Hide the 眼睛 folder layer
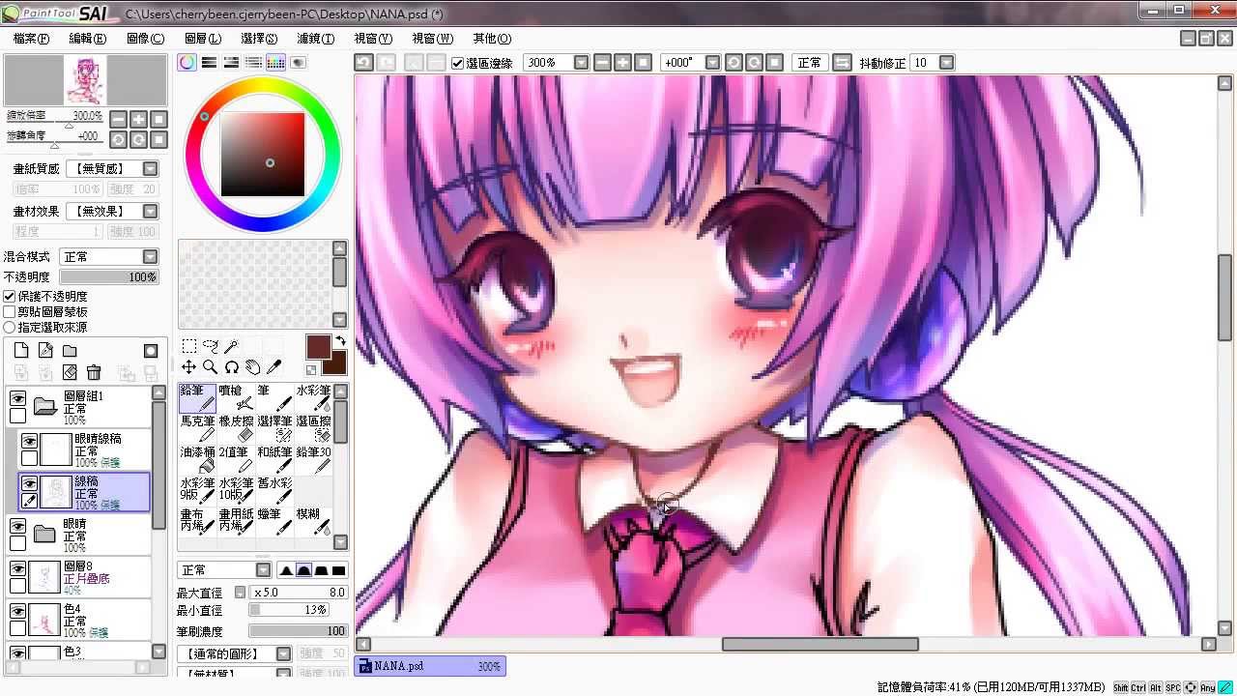 (x=17, y=526)
